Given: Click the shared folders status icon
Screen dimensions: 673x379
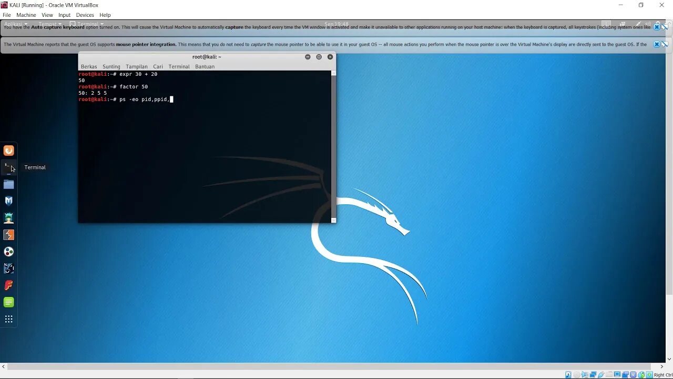Looking at the screenshot, I should [x=609, y=375].
